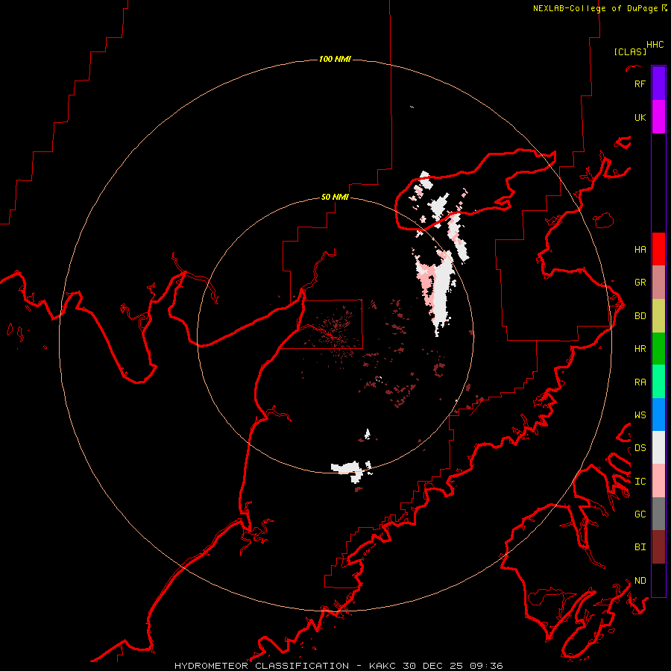
Task: Click the IC legend label
Action: coord(640,481)
